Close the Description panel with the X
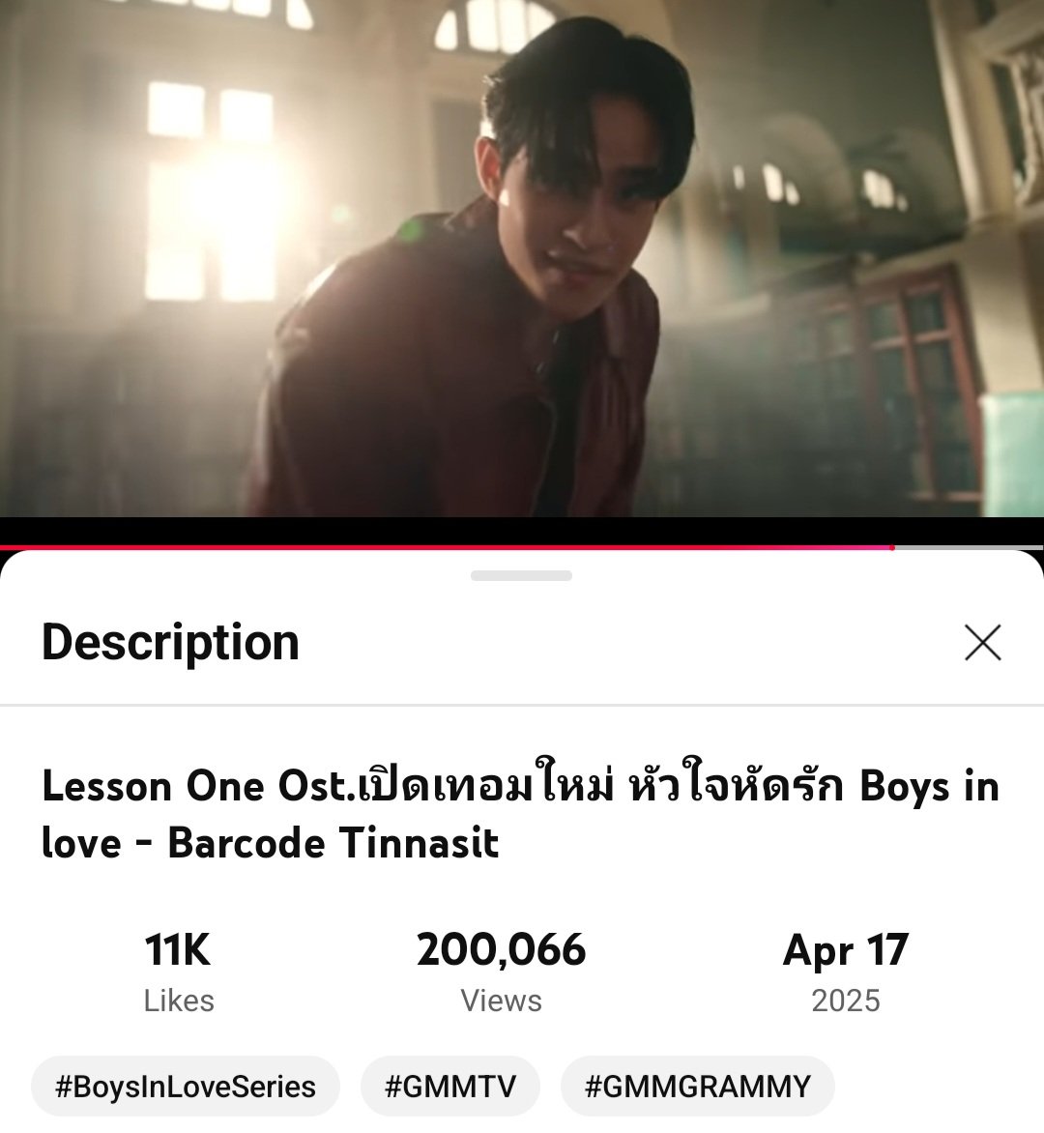 point(982,642)
